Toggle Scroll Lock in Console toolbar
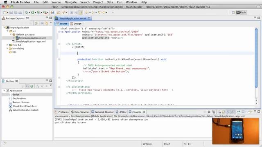The height and width of the screenshot is (147, 262). [224, 112]
